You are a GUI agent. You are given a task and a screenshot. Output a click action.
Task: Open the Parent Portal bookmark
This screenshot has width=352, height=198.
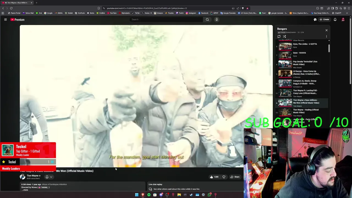point(14,13)
